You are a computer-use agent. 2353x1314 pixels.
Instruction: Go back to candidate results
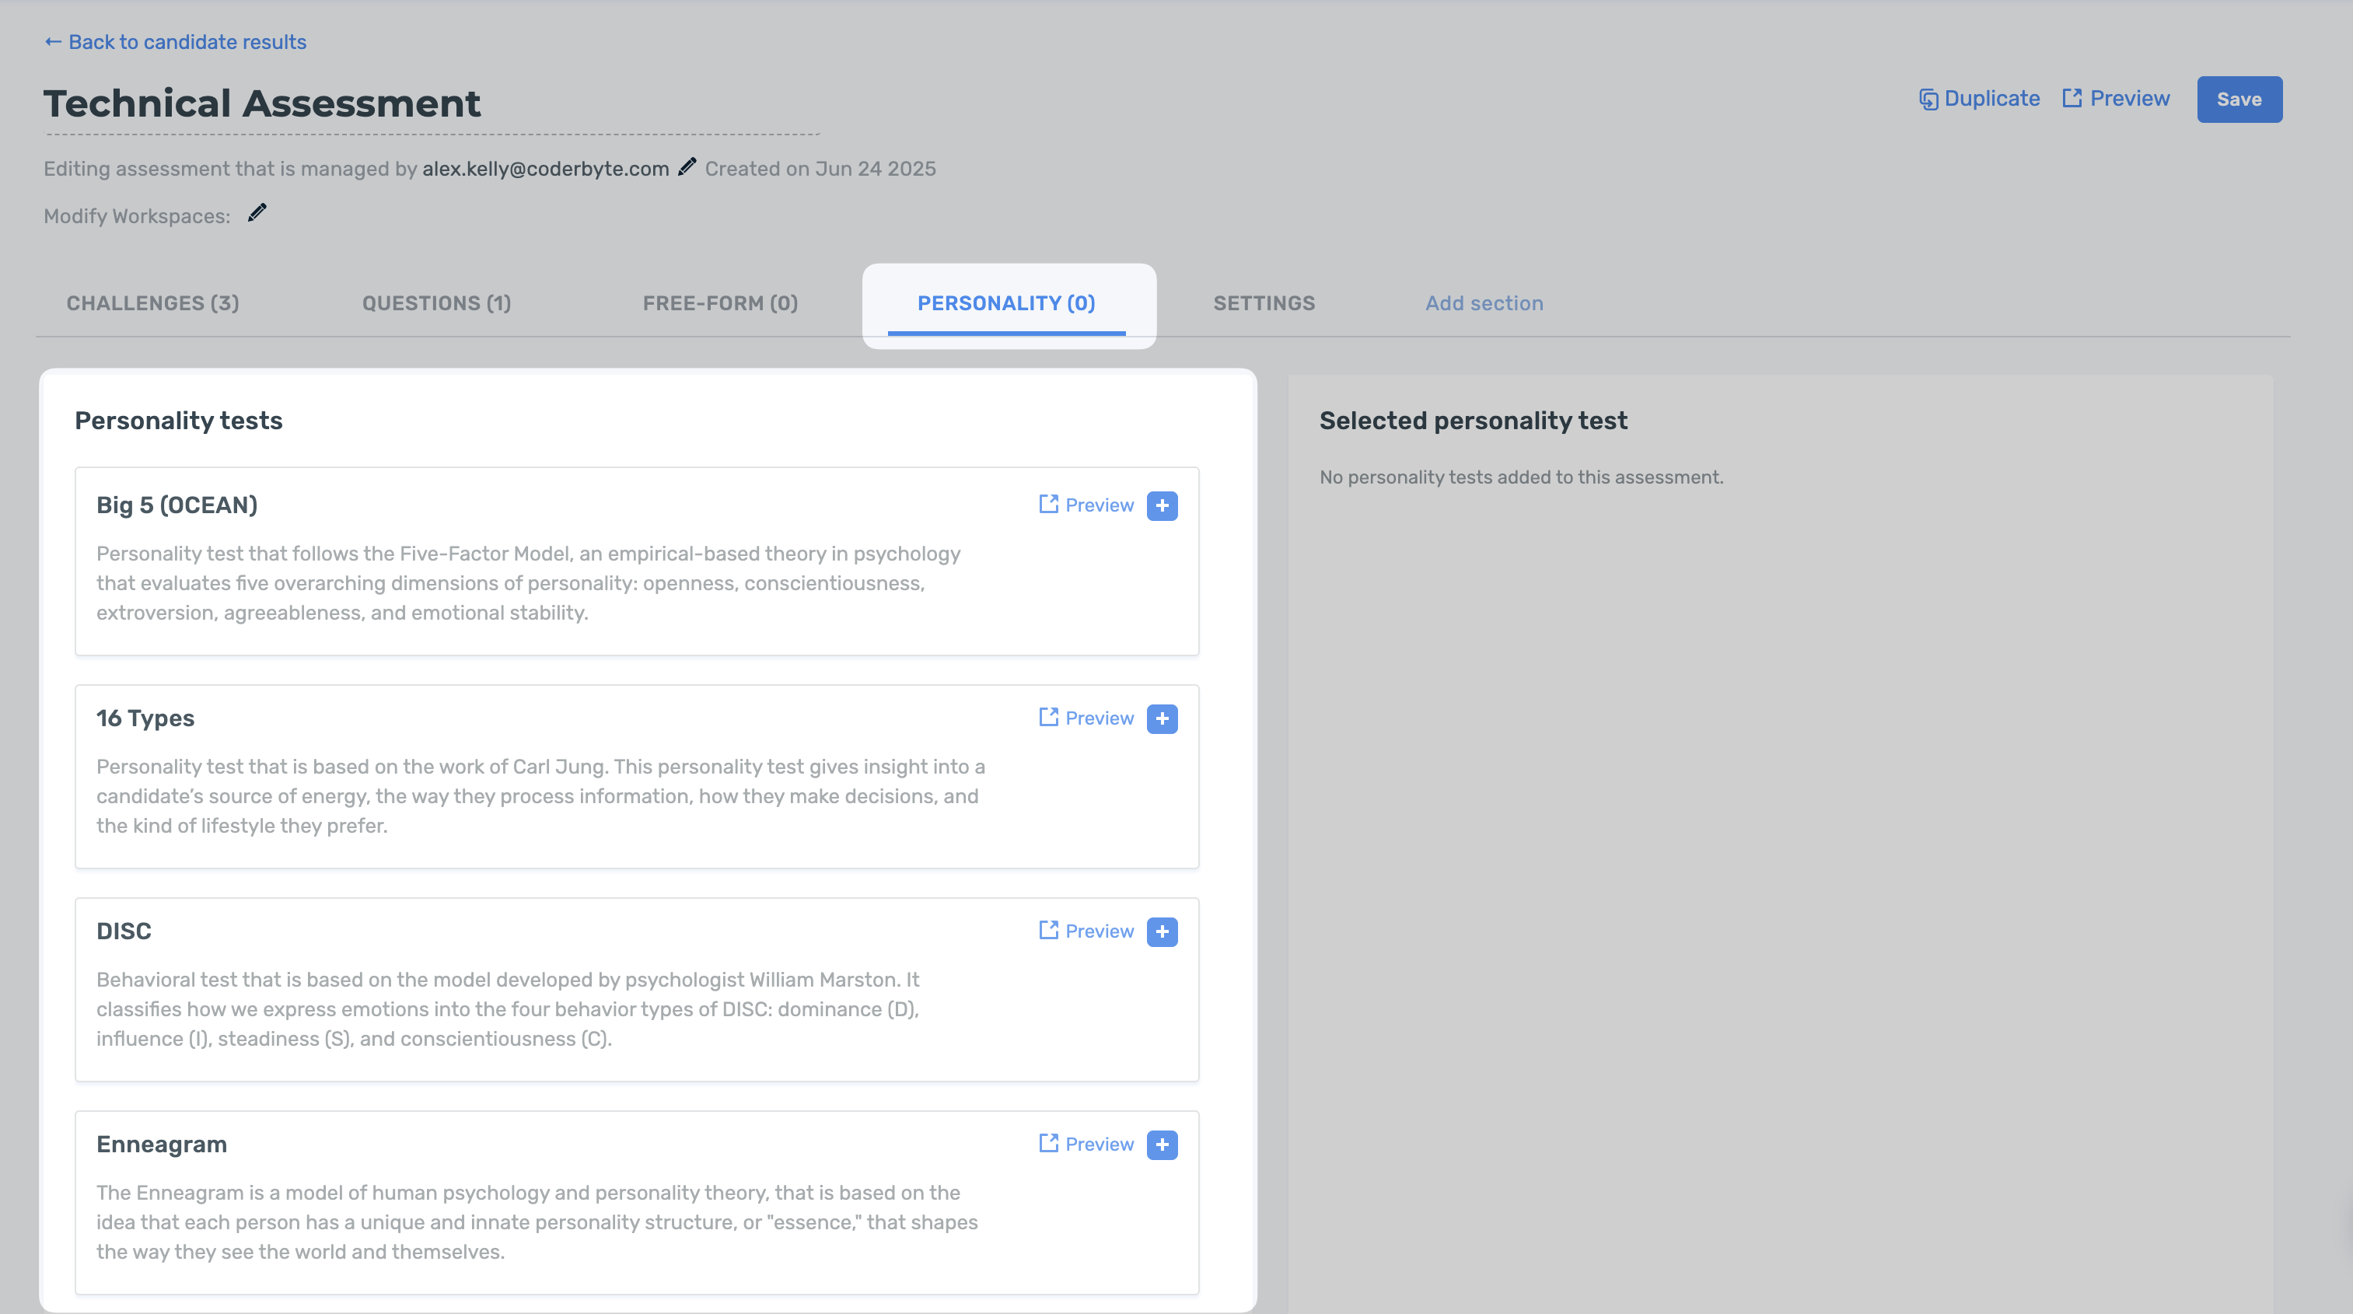click(x=176, y=42)
